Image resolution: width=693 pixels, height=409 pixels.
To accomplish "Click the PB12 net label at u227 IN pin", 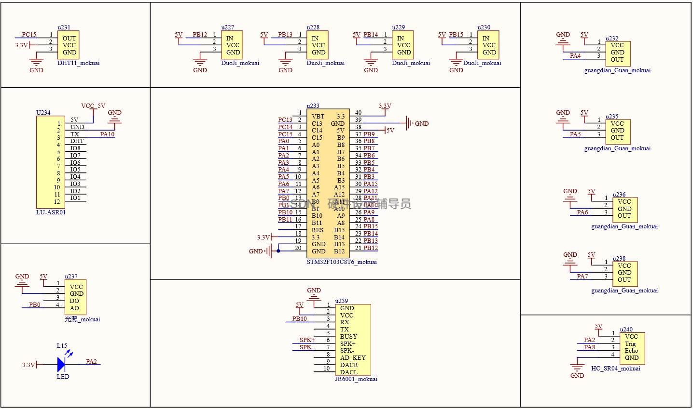I will pos(200,35).
